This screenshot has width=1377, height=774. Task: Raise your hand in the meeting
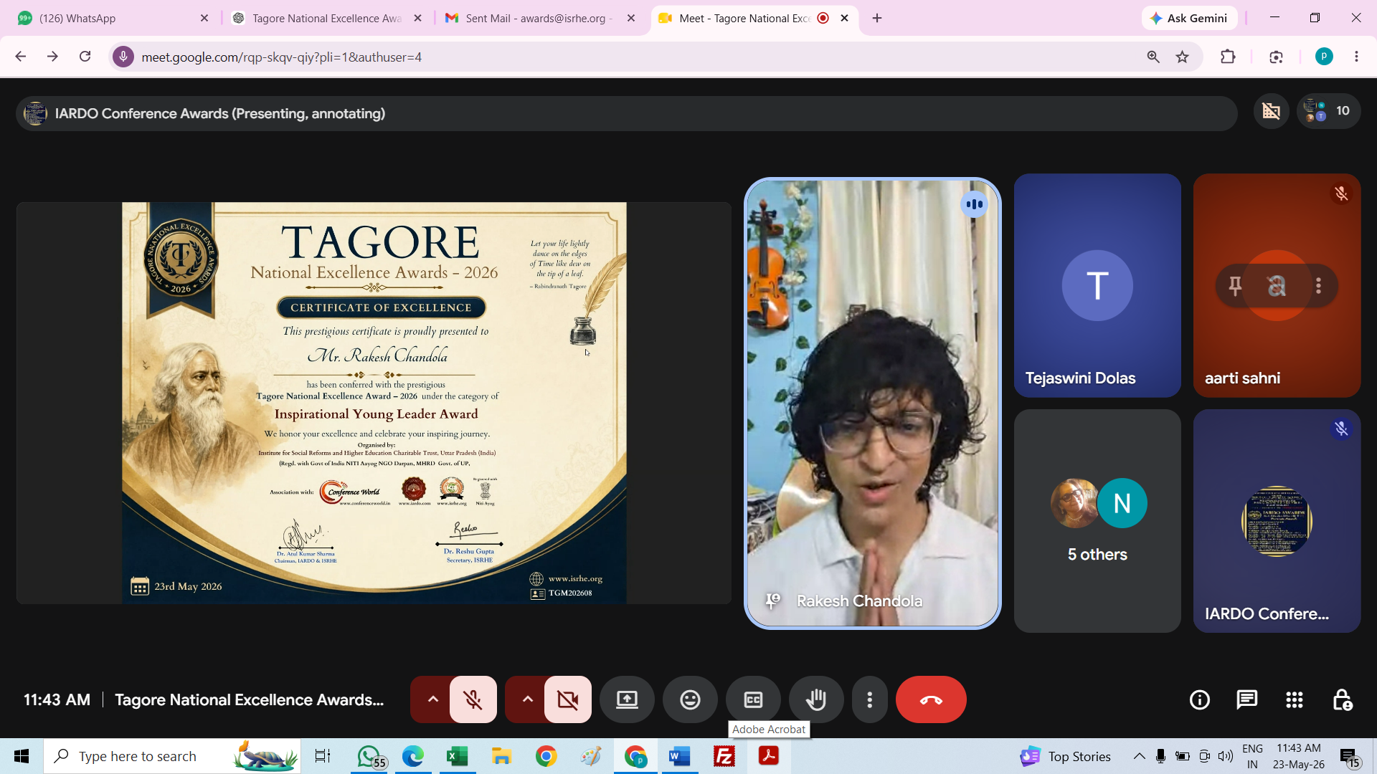(x=816, y=699)
